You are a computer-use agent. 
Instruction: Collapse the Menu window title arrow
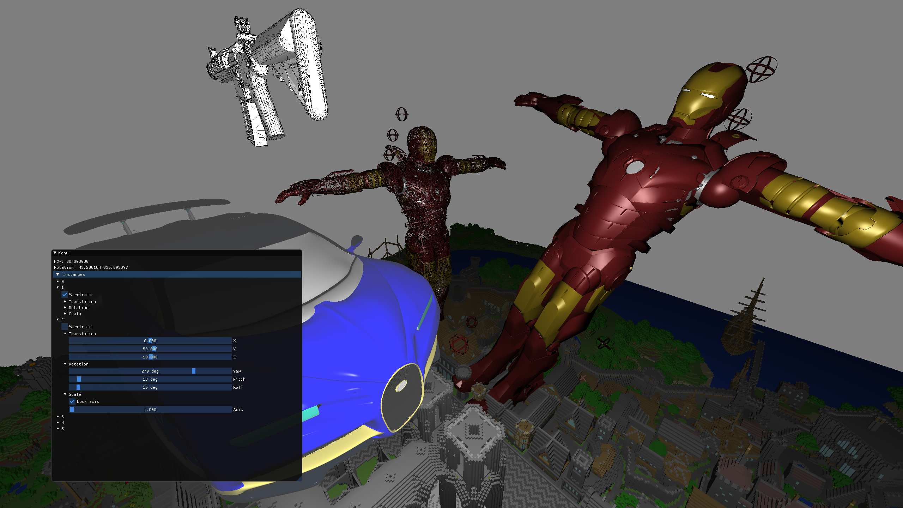pyautogui.click(x=55, y=253)
